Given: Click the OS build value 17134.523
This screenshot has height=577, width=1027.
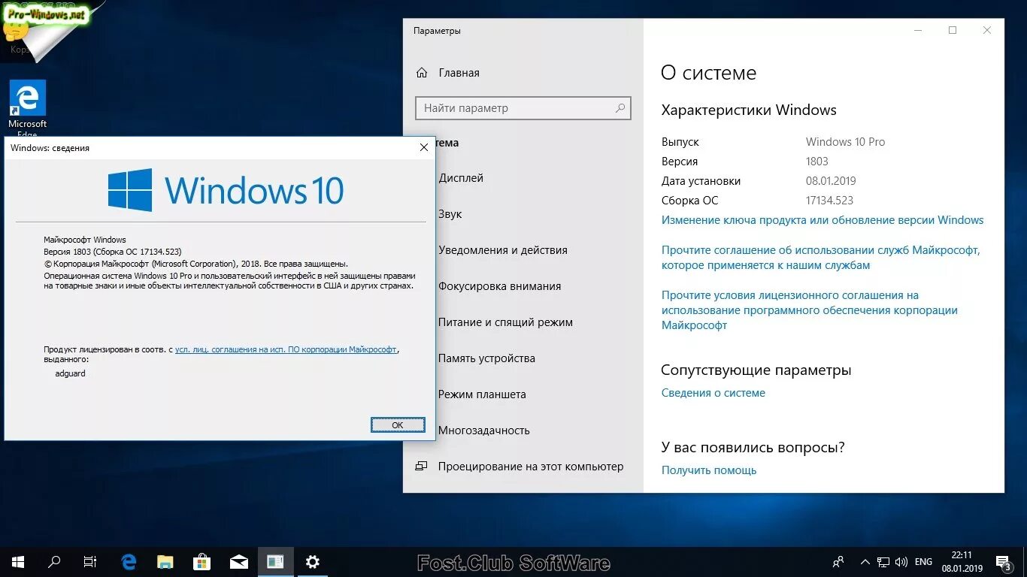Looking at the screenshot, I should (829, 201).
